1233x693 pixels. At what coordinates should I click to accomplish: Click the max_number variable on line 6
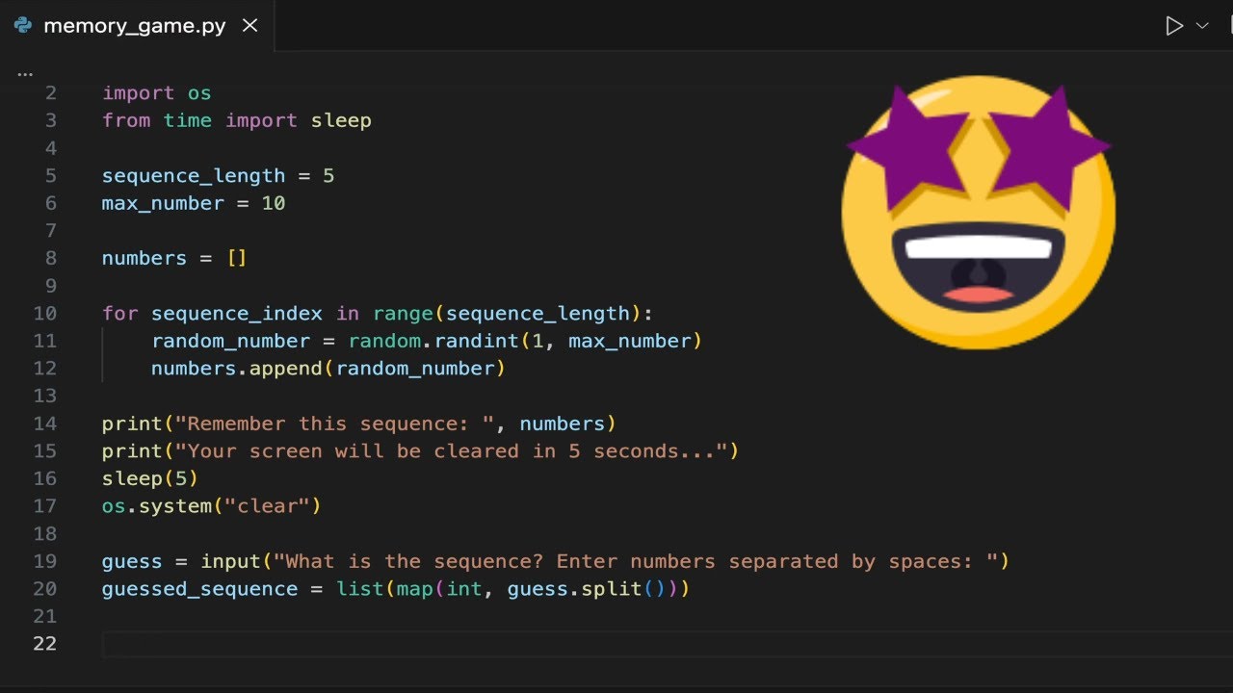coord(162,203)
